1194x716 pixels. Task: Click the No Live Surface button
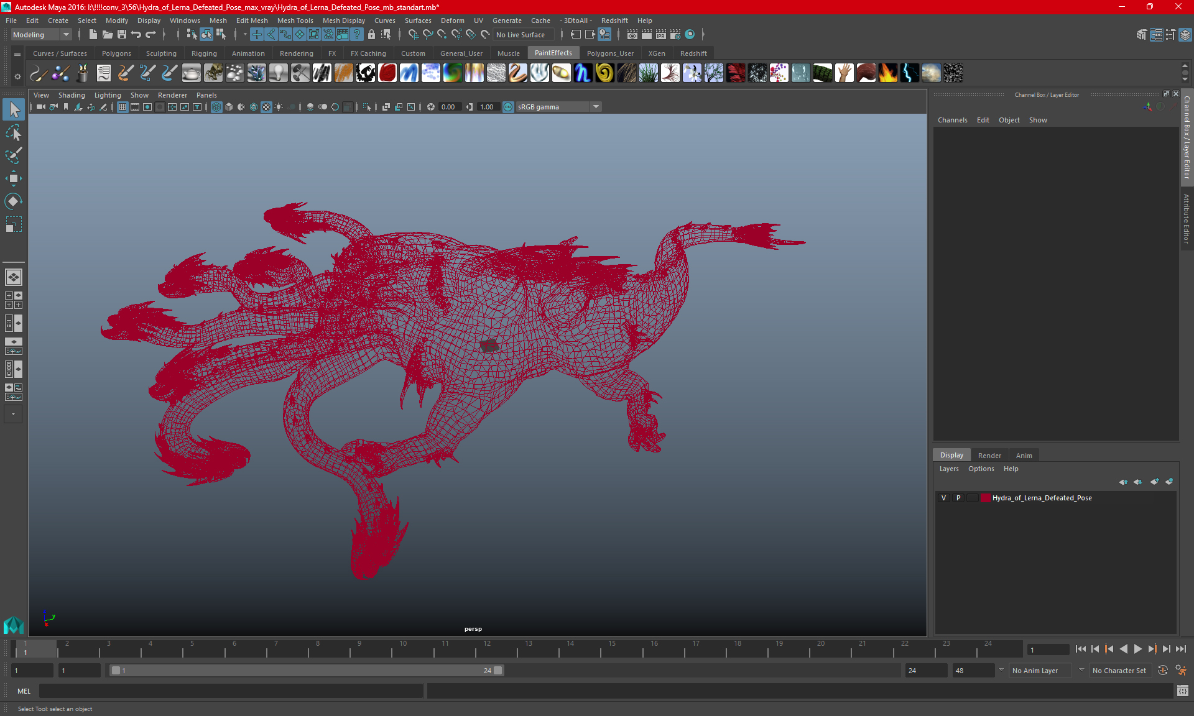point(521,35)
